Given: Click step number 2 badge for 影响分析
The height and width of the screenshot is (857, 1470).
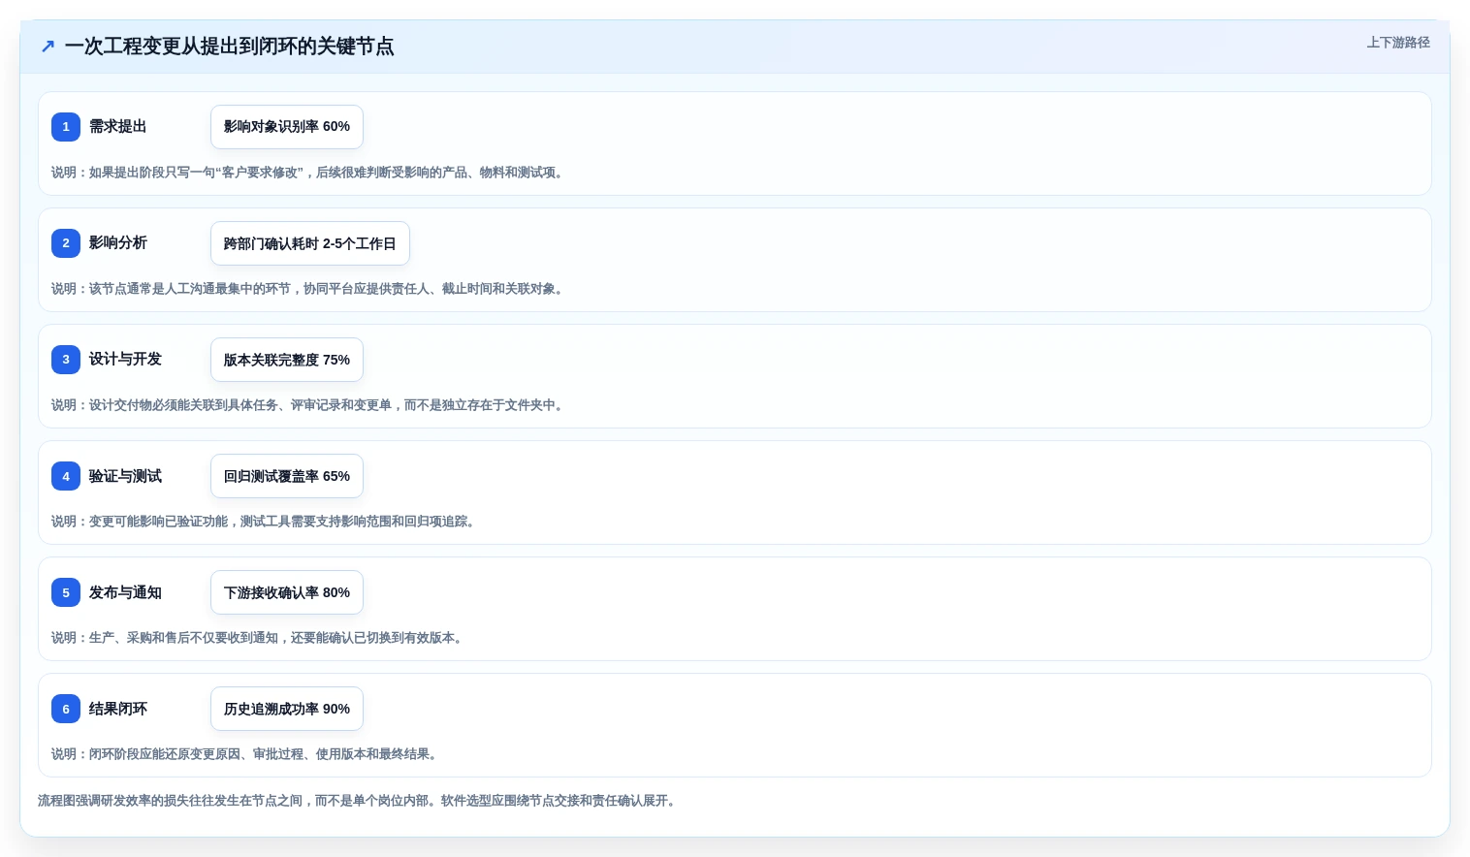Looking at the screenshot, I should (66, 243).
